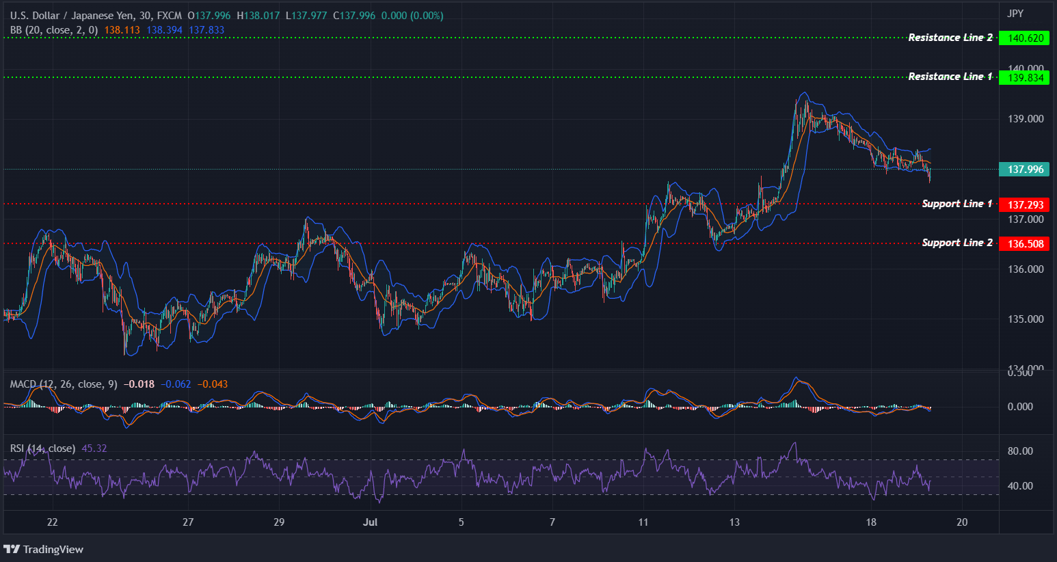The height and width of the screenshot is (562, 1057).
Task: Select the red 137.293 Support Line 1 price tag
Action: click(x=1024, y=204)
